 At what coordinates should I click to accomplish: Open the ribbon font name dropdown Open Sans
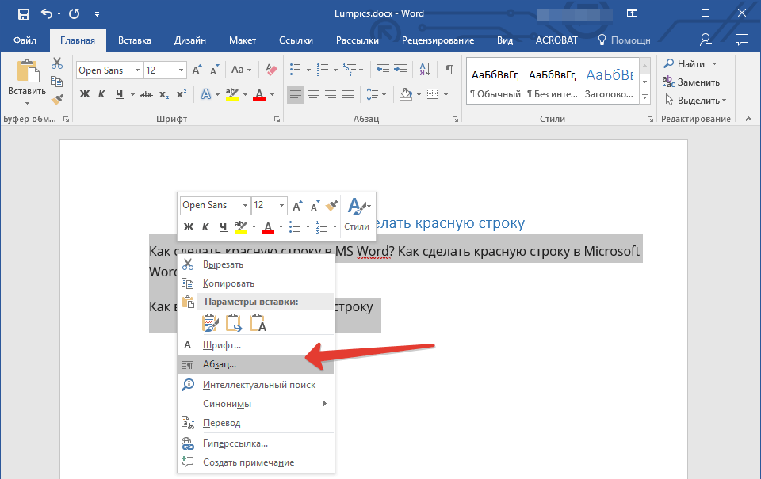(109, 70)
